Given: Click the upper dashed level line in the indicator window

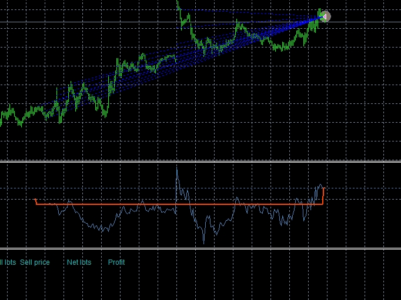Looking at the screenshot, I should click(118, 188).
